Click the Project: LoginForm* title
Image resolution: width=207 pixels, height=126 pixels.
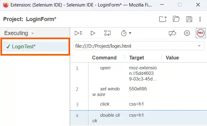tap(30, 19)
